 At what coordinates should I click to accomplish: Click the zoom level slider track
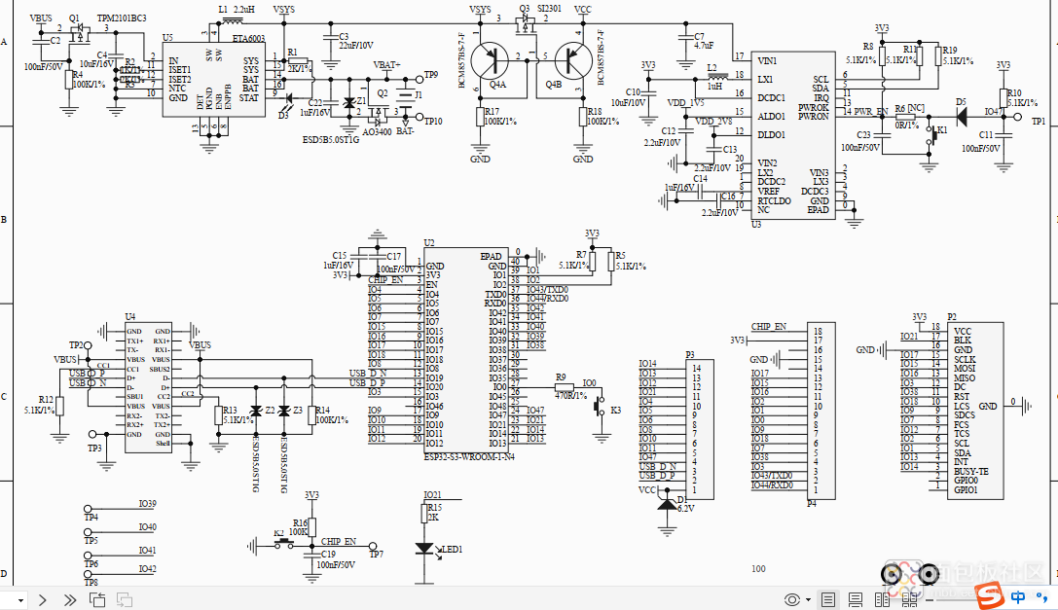[x=959, y=599]
